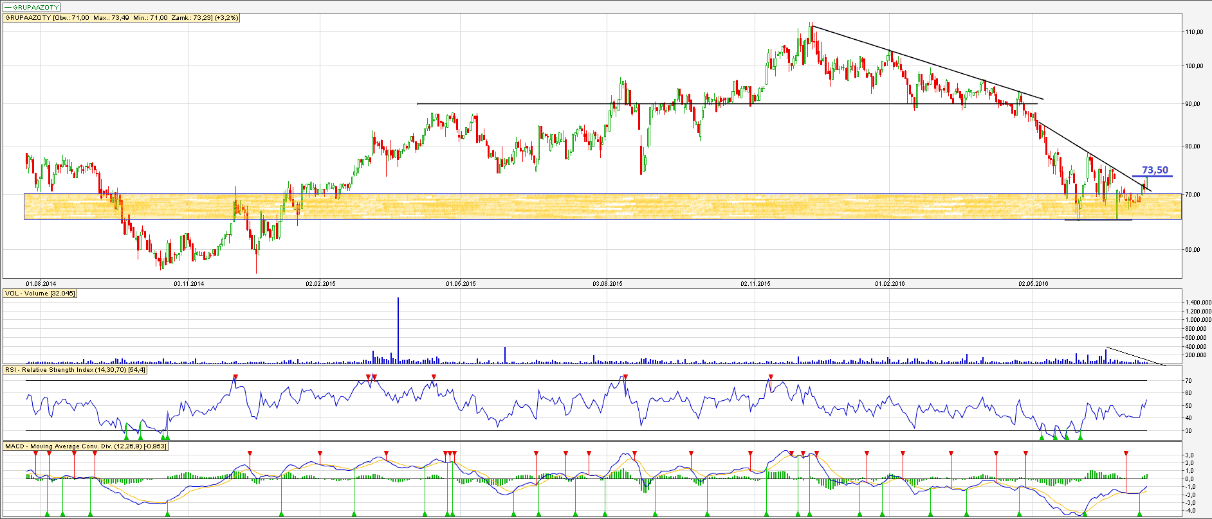Click the blue 73,50 price level label
1212x519 pixels.
[x=1155, y=170]
